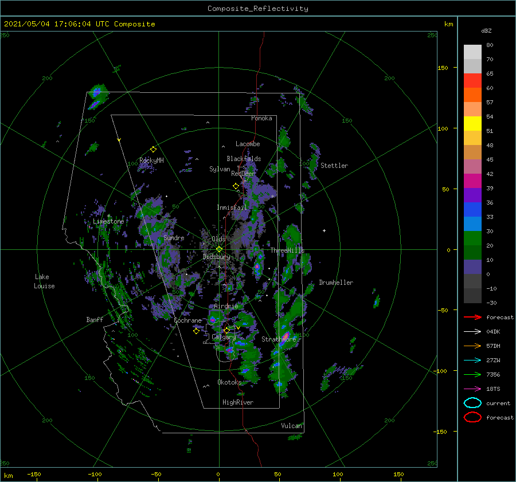The width and height of the screenshot is (516, 482).
Task: Click the bright green swatch above 20 dBZ
Action: (x=472, y=238)
